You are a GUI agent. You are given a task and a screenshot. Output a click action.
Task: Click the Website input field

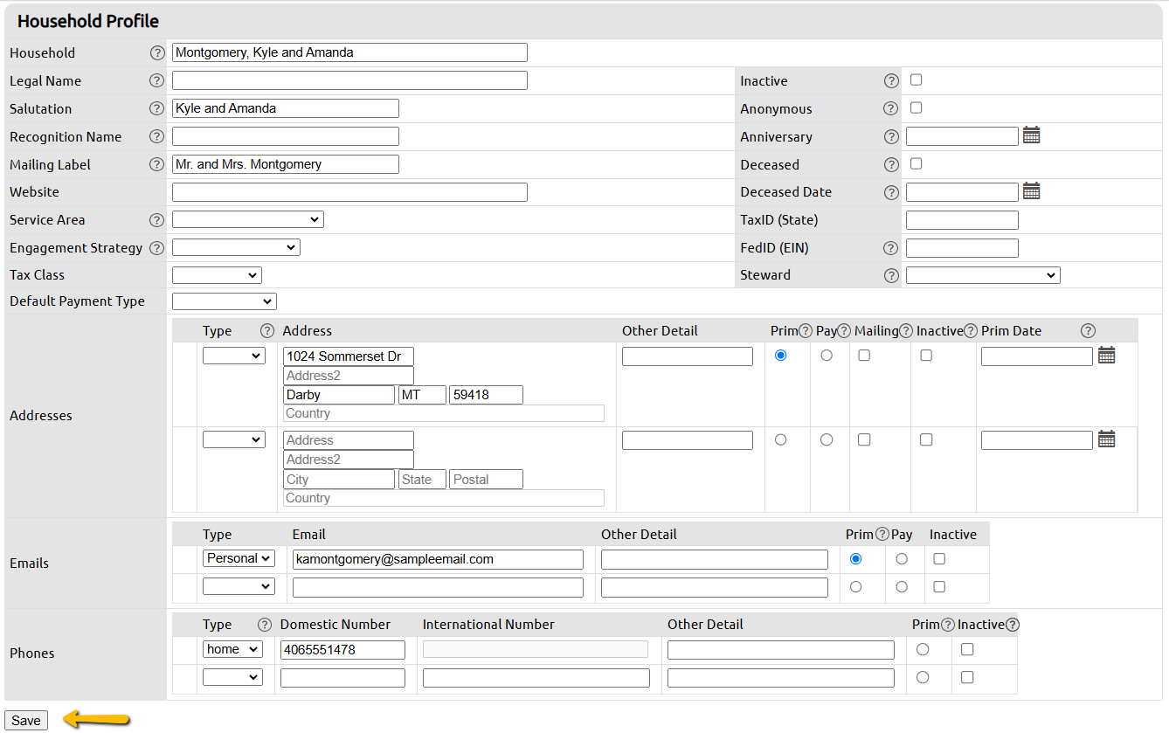pyautogui.click(x=349, y=192)
